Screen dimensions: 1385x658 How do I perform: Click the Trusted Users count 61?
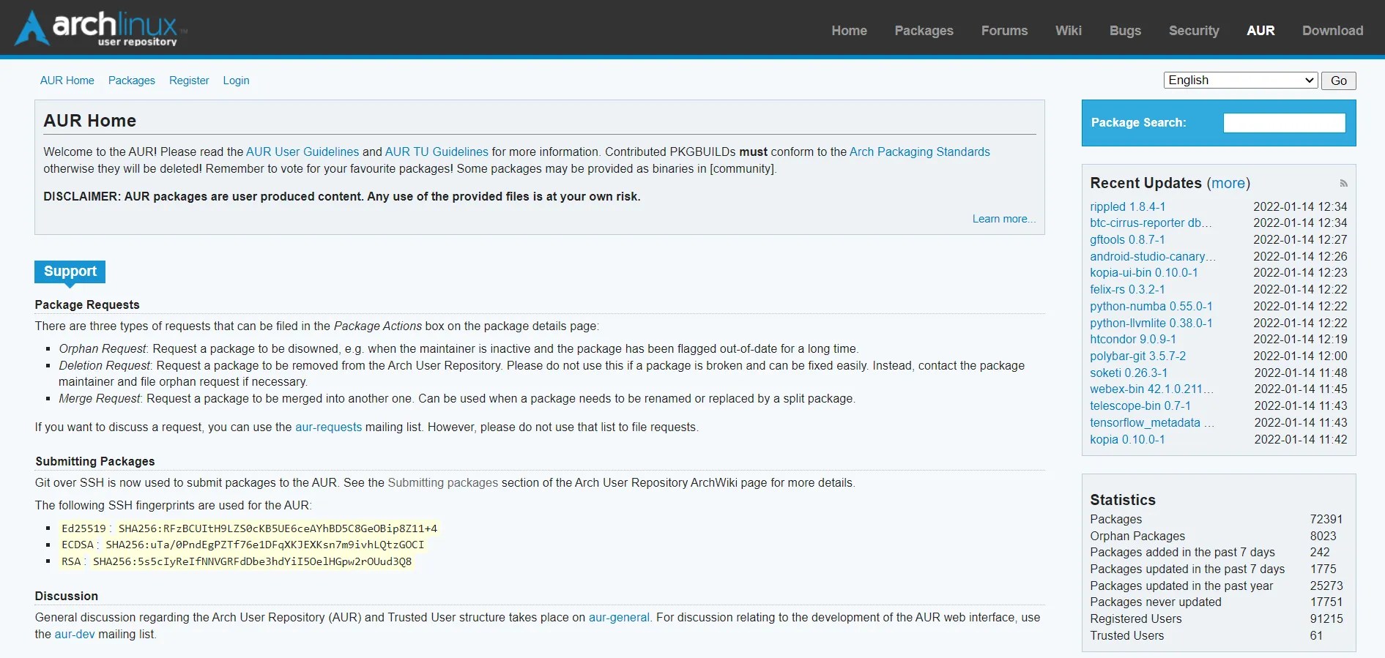coord(1316,636)
